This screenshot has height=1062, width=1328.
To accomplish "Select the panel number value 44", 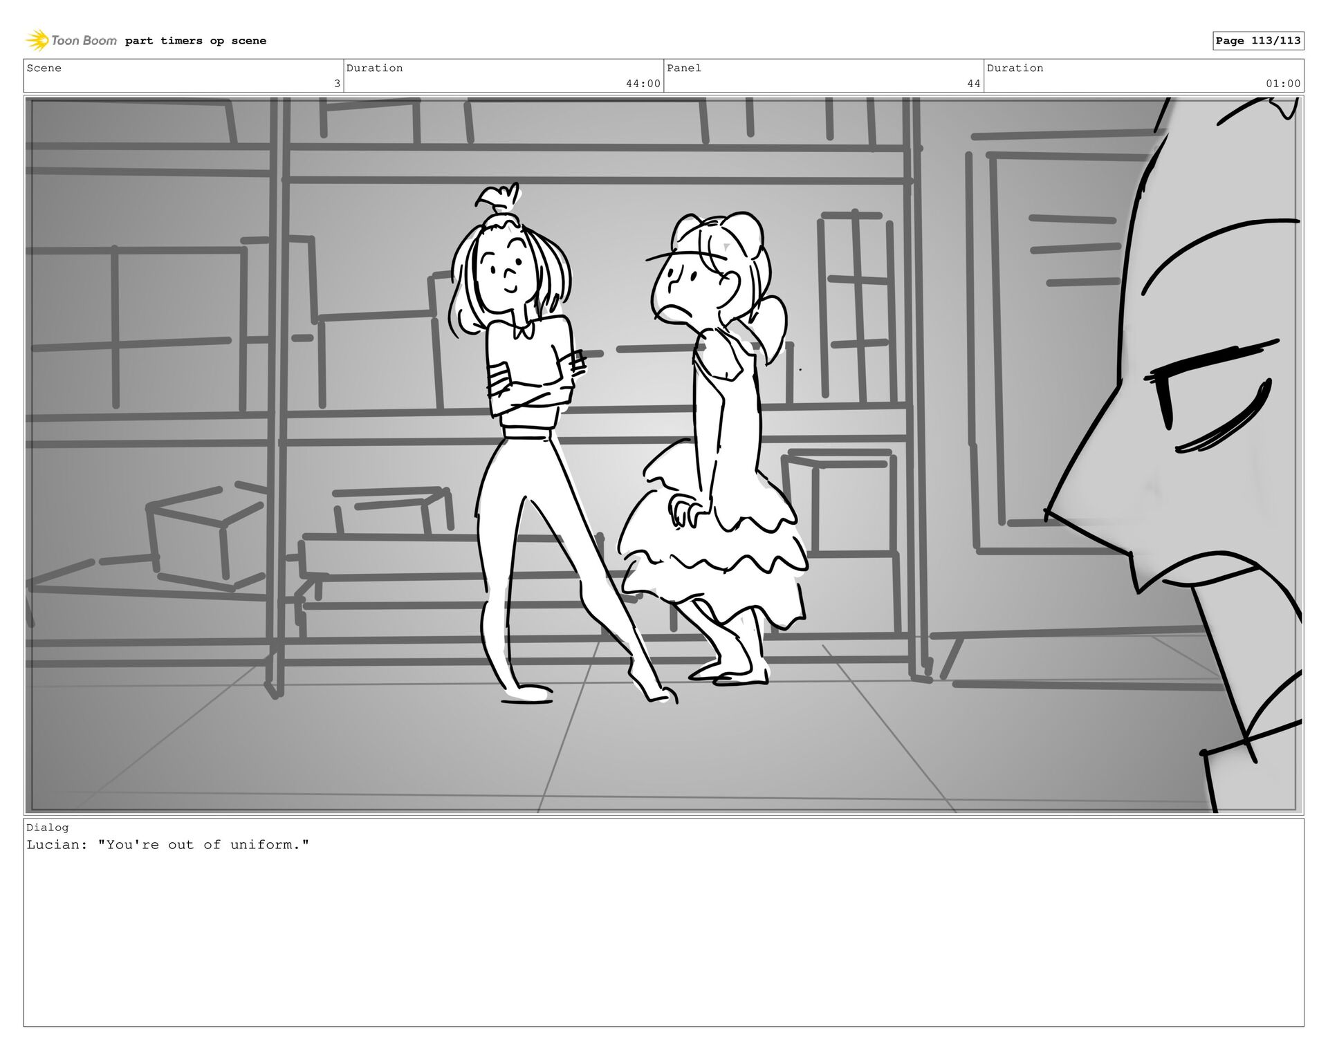I will click(974, 84).
